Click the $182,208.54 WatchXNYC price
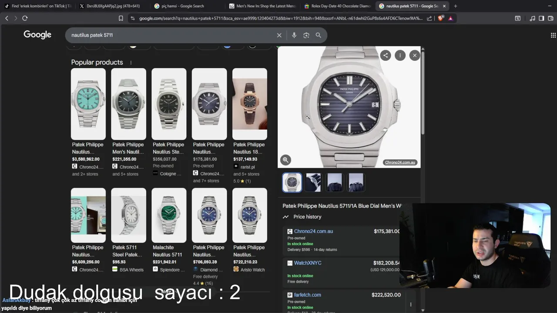 point(386,263)
